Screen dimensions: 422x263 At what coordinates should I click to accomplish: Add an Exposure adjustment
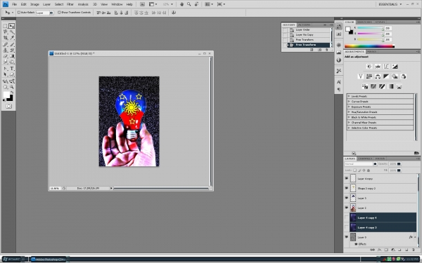pos(395,67)
